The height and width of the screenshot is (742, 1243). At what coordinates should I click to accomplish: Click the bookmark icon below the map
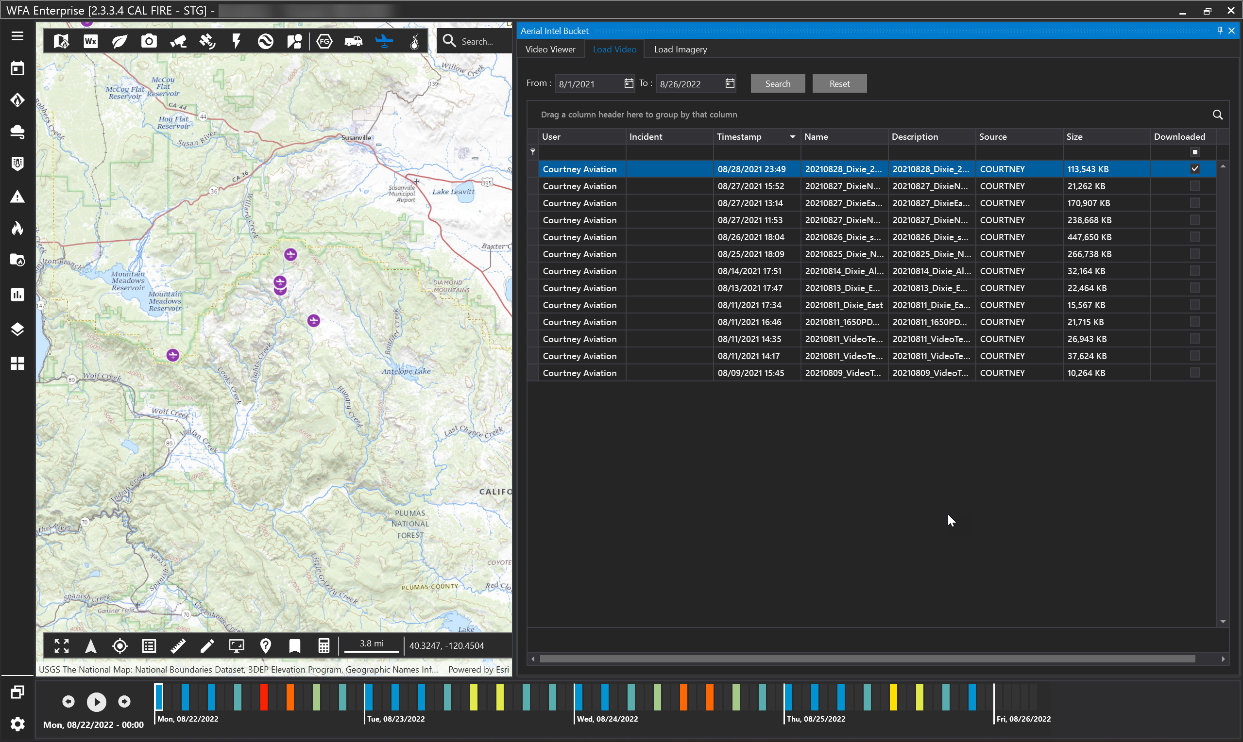[x=295, y=646]
